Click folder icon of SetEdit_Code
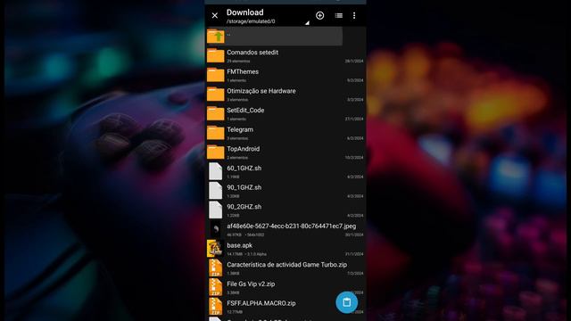Viewport: 571px width, 321px height. coord(216,113)
